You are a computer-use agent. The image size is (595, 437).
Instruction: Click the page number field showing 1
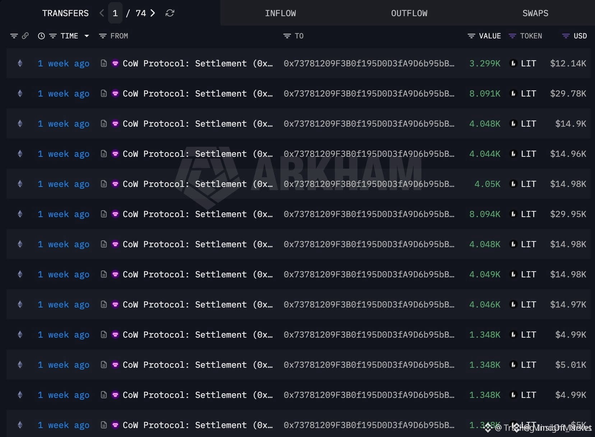pyautogui.click(x=115, y=13)
